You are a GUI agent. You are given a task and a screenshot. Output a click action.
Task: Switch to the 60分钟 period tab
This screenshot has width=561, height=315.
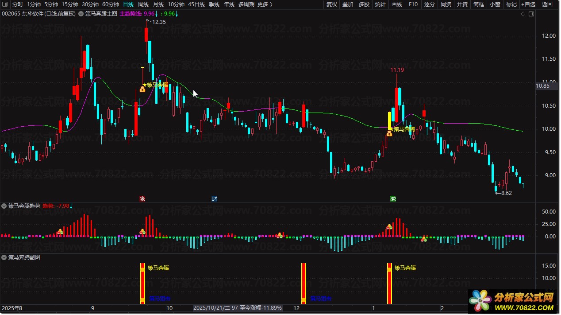[111, 4]
